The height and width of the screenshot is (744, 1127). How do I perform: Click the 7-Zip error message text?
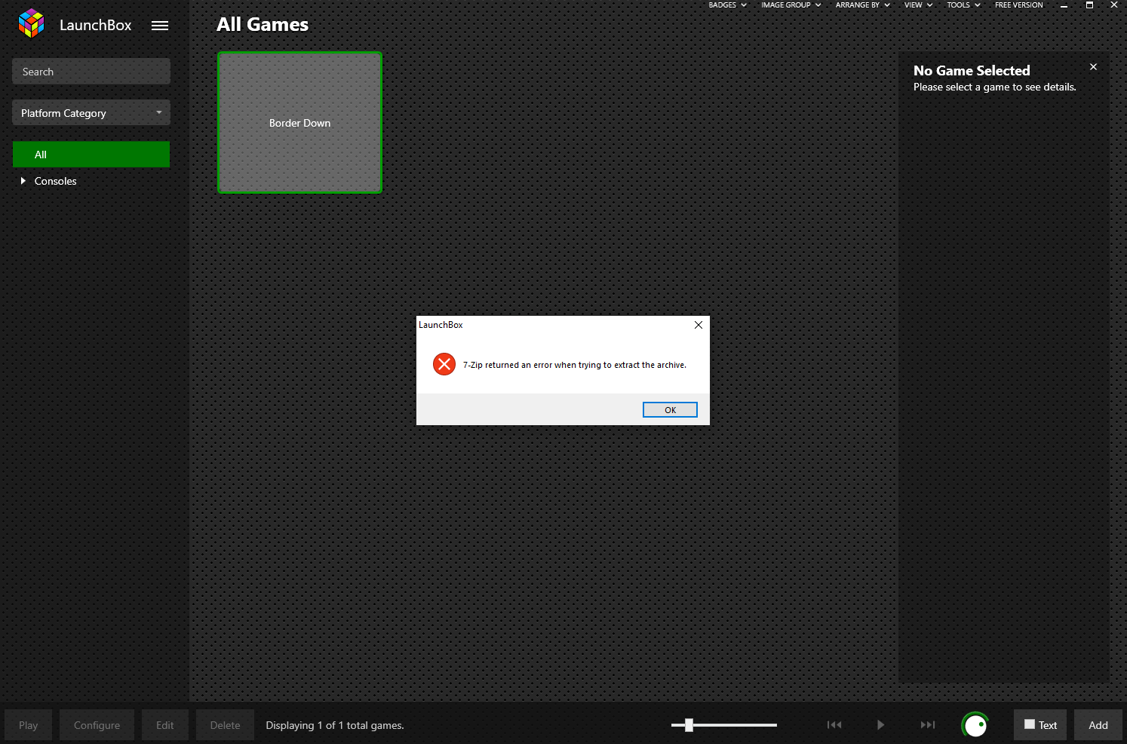click(x=575, y=365)
